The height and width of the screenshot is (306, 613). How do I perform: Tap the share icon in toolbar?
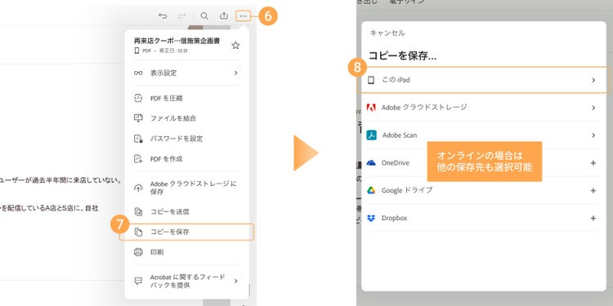(224, 16)
